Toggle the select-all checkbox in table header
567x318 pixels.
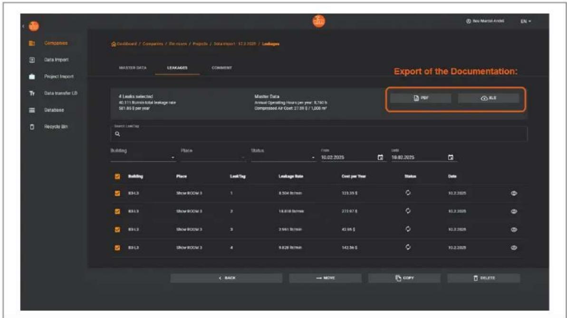tap(117, 177)
